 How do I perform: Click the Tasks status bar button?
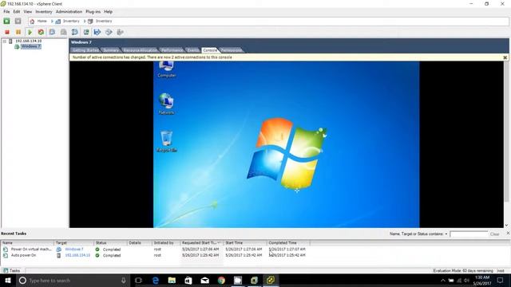(x=12, y=271)
